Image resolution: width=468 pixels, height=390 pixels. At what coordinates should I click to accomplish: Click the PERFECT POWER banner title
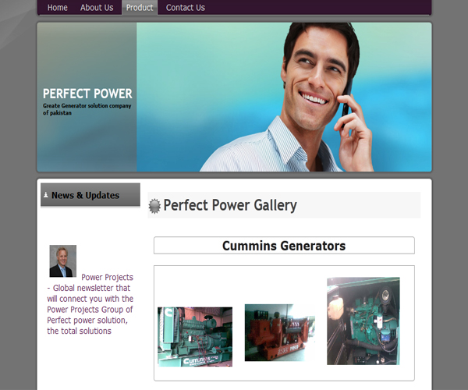coord(87,94)
